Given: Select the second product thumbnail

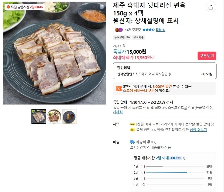Looking at the screenshot, I should coord(54,116).
